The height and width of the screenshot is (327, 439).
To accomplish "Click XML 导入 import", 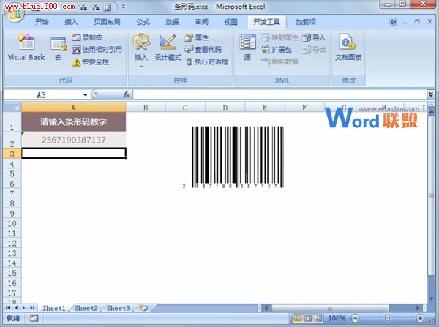I will (314, 37).
